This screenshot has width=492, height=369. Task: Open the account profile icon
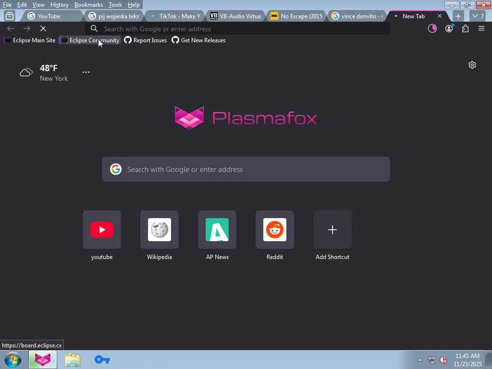click(x=449, y=28)
